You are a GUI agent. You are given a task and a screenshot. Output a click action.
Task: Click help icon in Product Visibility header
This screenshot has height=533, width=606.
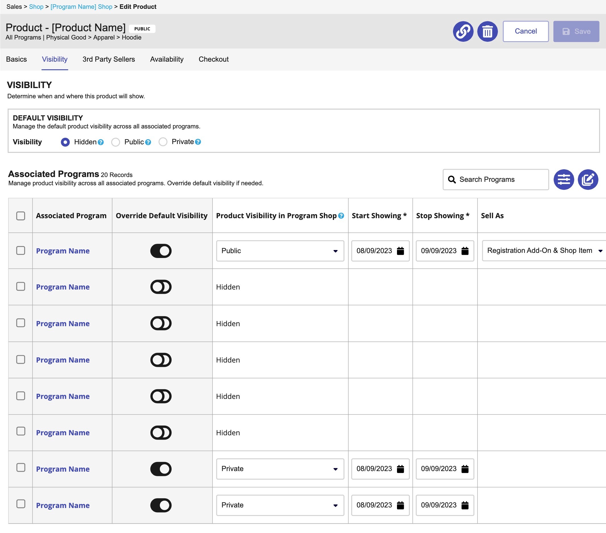point(341,216)
